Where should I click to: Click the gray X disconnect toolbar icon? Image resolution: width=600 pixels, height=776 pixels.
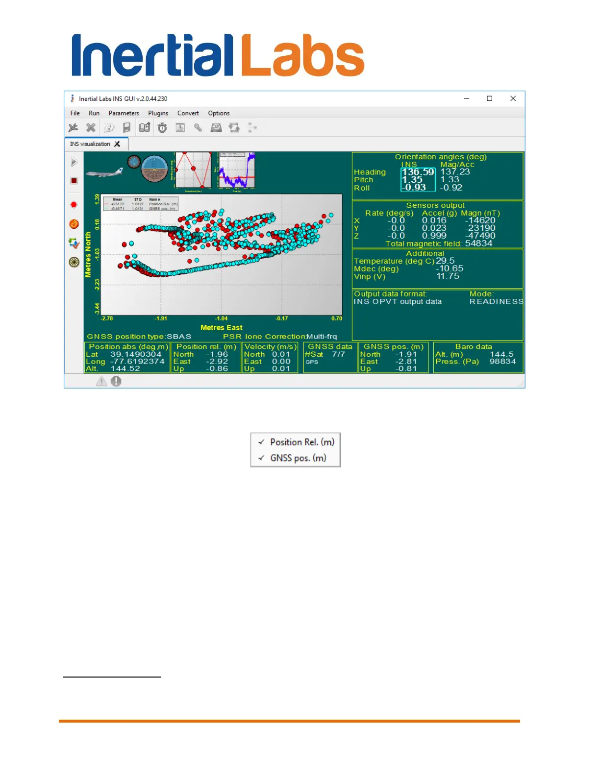pyautogui.click(x=91, y=128)
